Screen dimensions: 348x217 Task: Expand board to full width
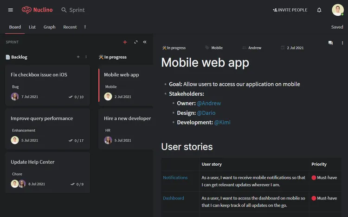136,42
